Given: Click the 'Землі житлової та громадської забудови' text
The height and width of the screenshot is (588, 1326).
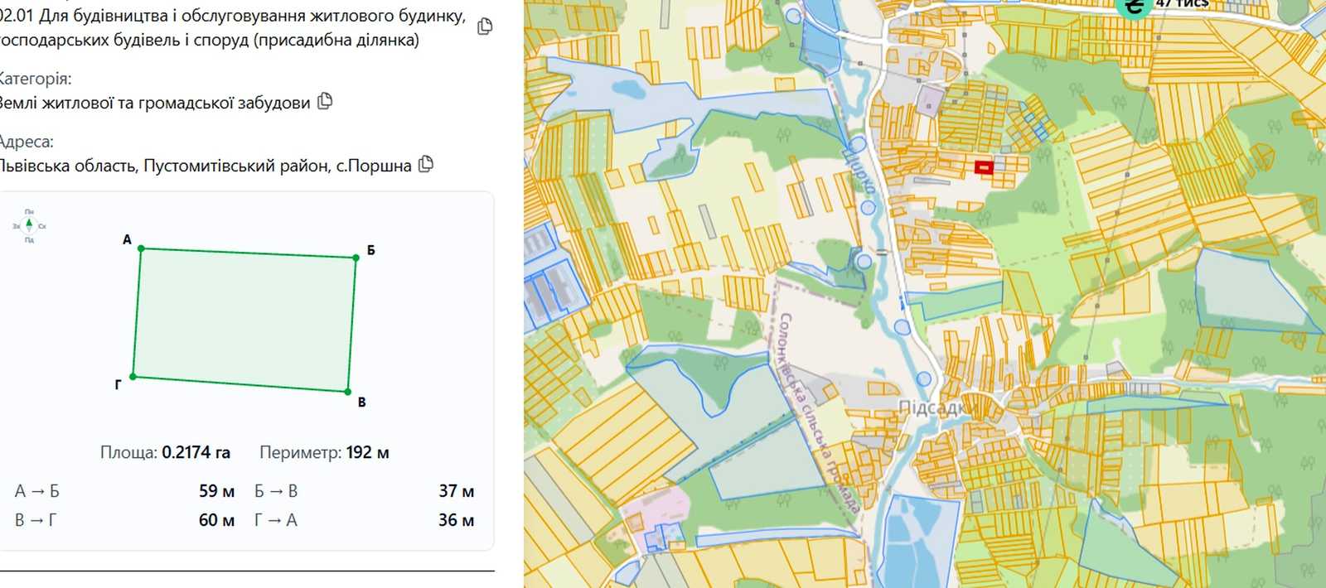Looking at the screenshot, I should (155, 103).
